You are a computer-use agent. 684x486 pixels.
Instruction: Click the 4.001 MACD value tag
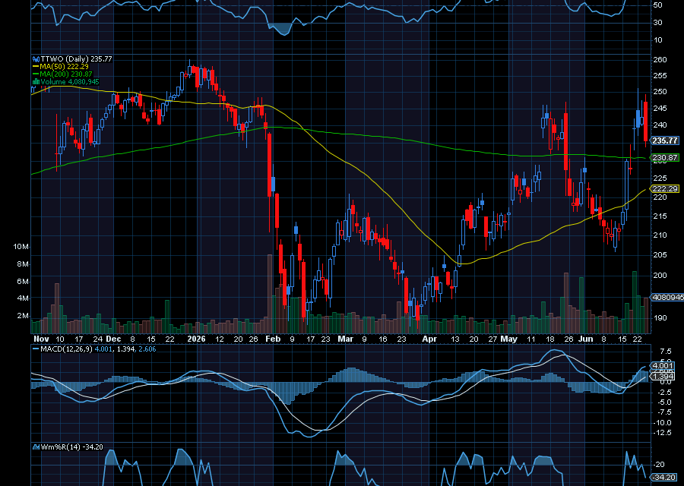pyautogui.click(x=663, y=366)
